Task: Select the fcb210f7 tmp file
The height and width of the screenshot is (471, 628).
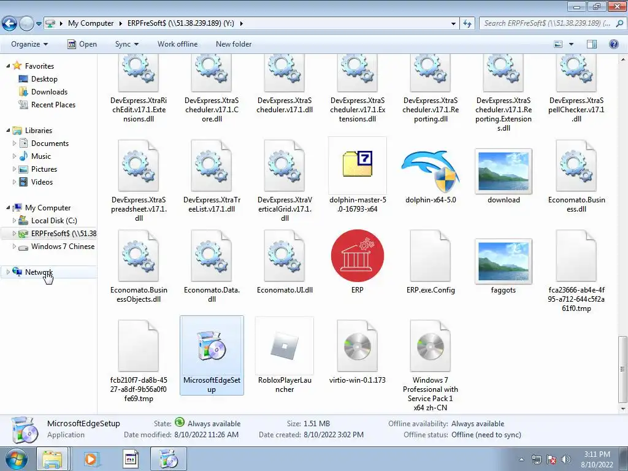Action: (139, 346)
